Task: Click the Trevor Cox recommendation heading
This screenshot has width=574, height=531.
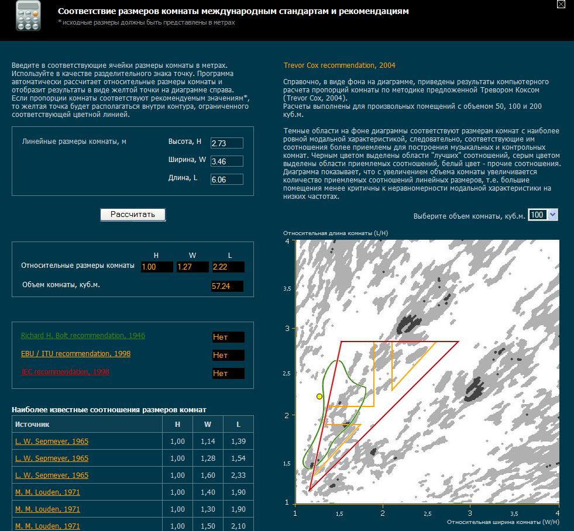Action: (x=339, y=65)
